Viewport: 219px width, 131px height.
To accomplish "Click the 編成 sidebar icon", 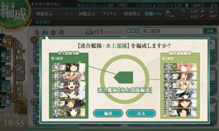I will click(x=7, y=42).
